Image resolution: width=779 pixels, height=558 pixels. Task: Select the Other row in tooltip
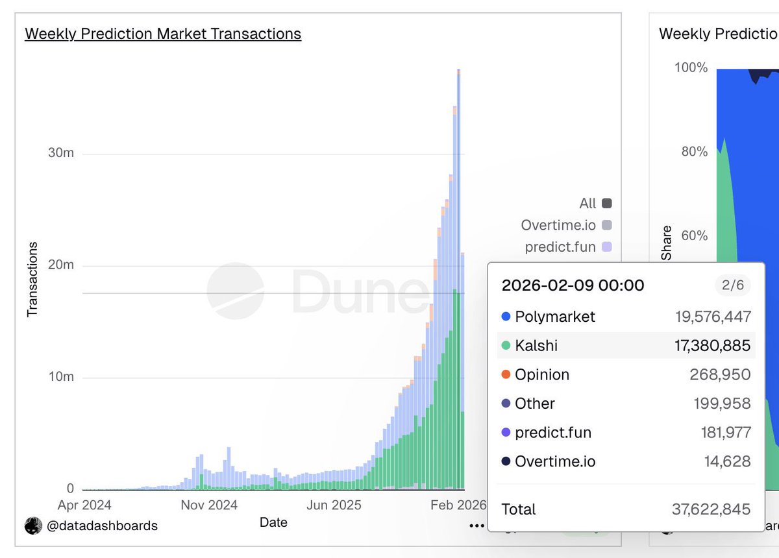click(626, 404)
